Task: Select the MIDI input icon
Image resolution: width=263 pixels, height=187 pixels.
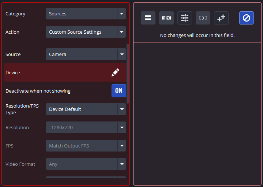Action: coord(166,18)
